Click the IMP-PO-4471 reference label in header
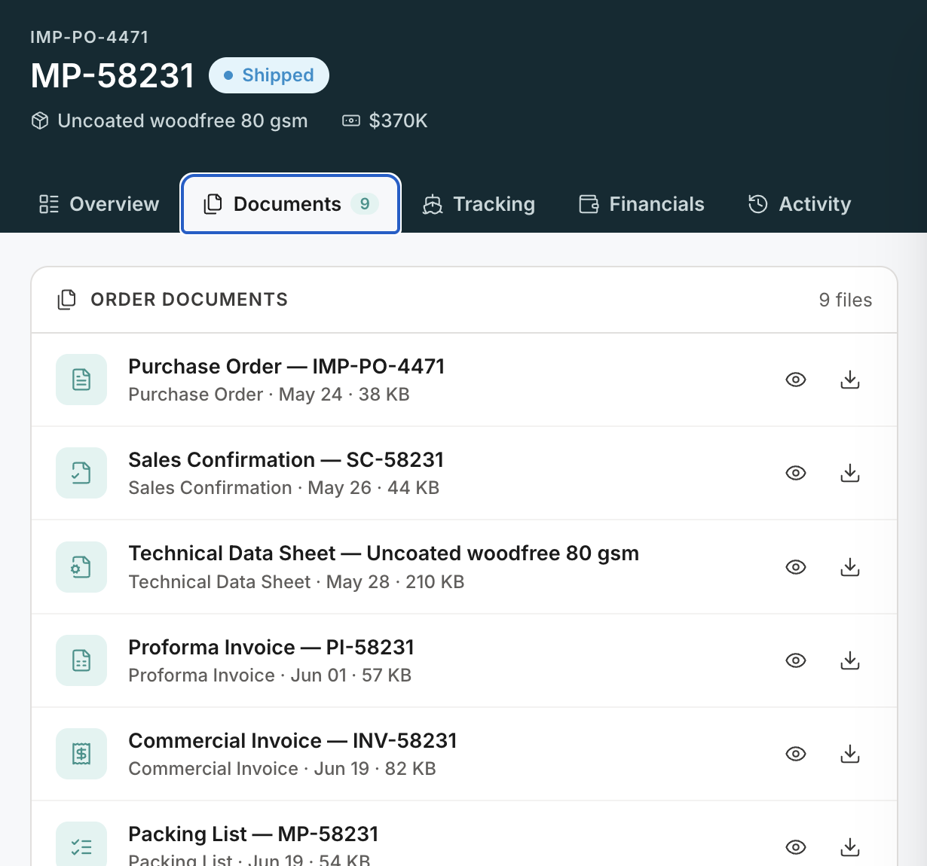 [90, 37]
